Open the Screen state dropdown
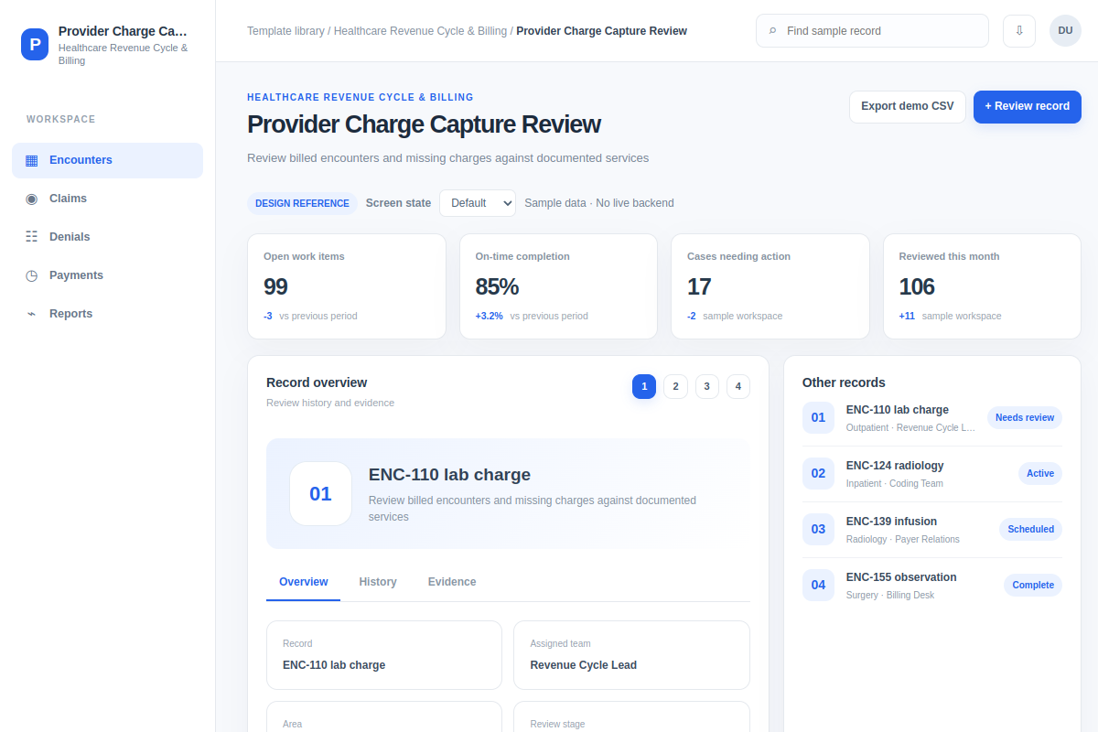 coord(478,203)
